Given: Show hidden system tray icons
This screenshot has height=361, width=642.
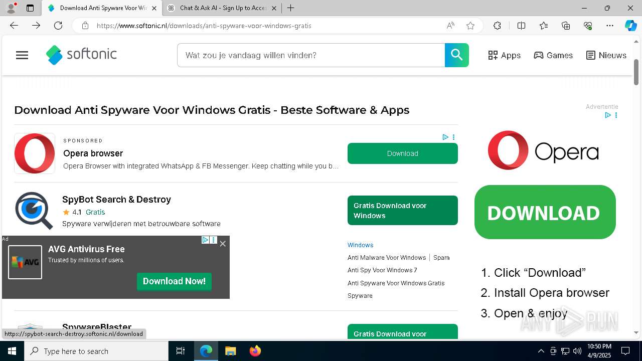Looking at the screenshot, I should click(x=541, y=351).
